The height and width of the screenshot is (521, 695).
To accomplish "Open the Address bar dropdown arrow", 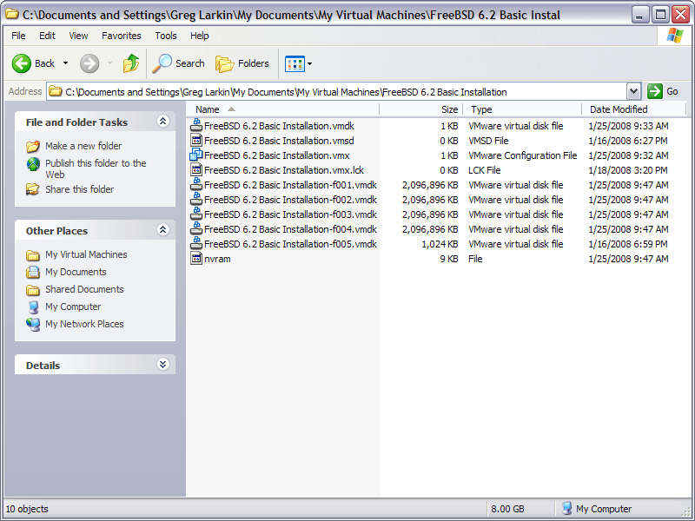I will click(x=635, y=91).
